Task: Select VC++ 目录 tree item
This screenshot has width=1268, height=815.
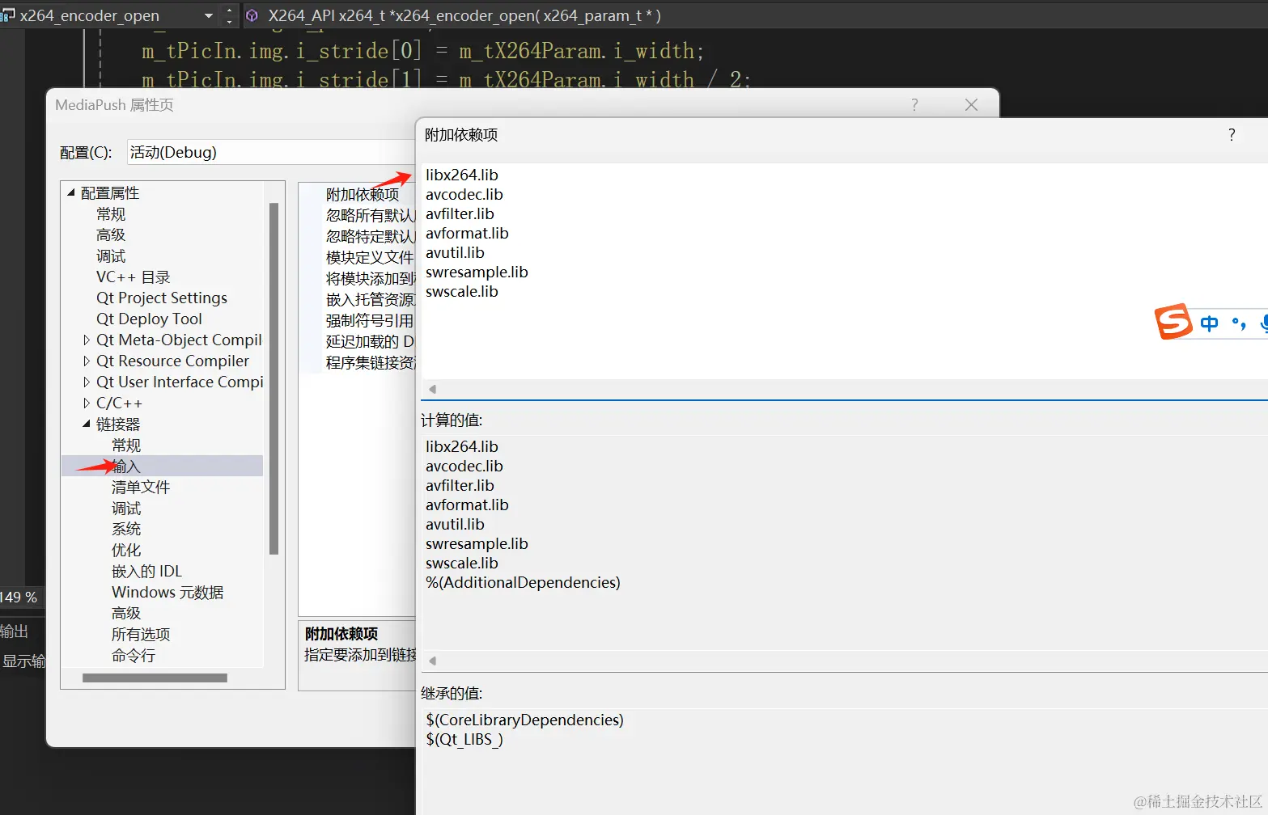Action: tap(133, 277)
